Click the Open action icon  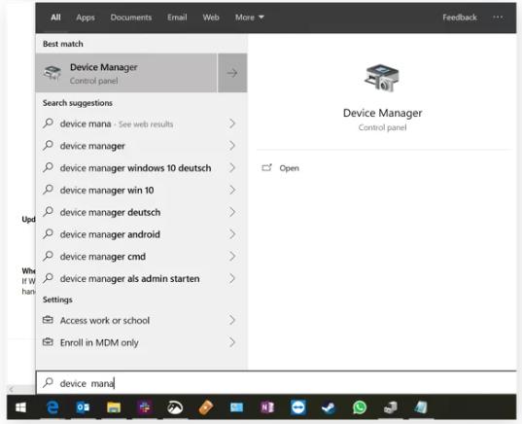(266, 167)
